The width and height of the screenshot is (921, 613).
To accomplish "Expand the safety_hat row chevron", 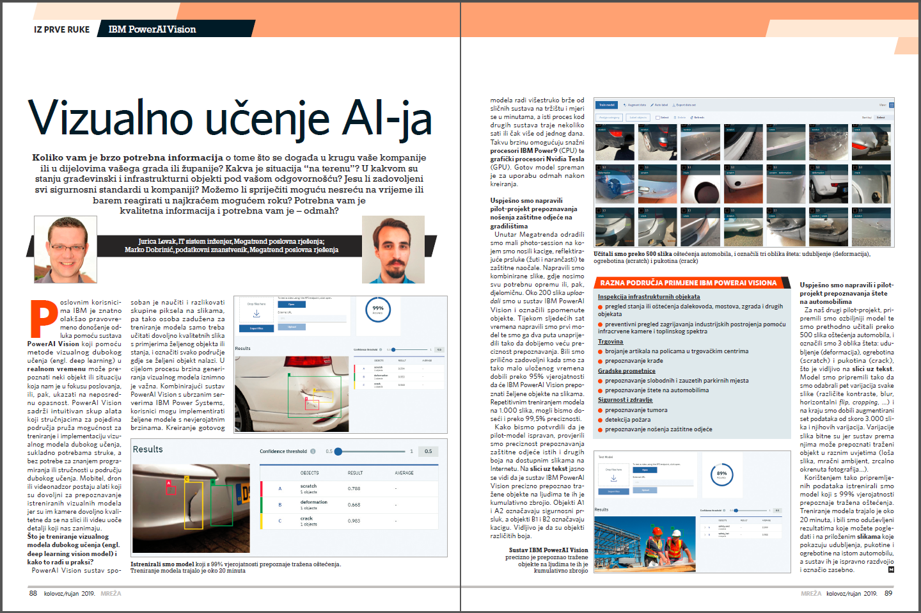I will [704, 535].
